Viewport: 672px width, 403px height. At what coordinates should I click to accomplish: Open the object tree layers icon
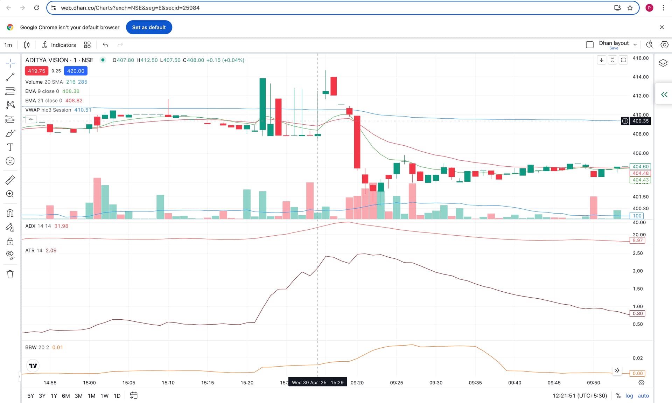(663, 63)
